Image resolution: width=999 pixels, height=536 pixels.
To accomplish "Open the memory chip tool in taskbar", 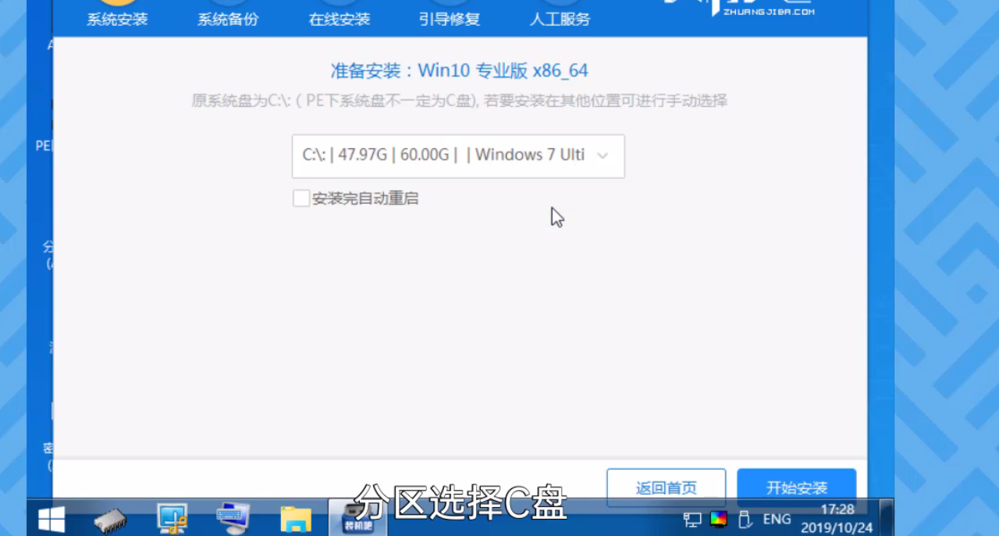I will point(111,520).
